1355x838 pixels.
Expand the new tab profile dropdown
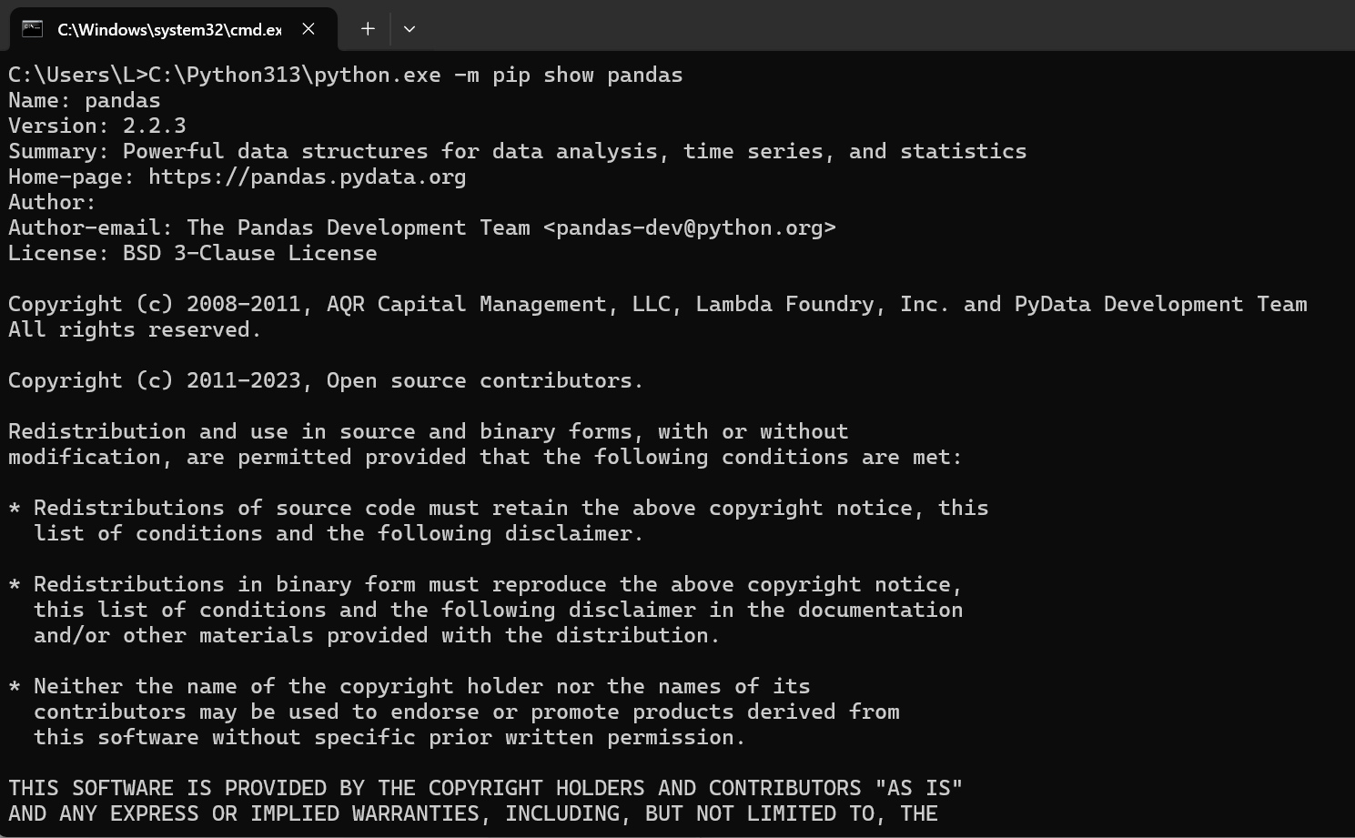pos(410,29)
